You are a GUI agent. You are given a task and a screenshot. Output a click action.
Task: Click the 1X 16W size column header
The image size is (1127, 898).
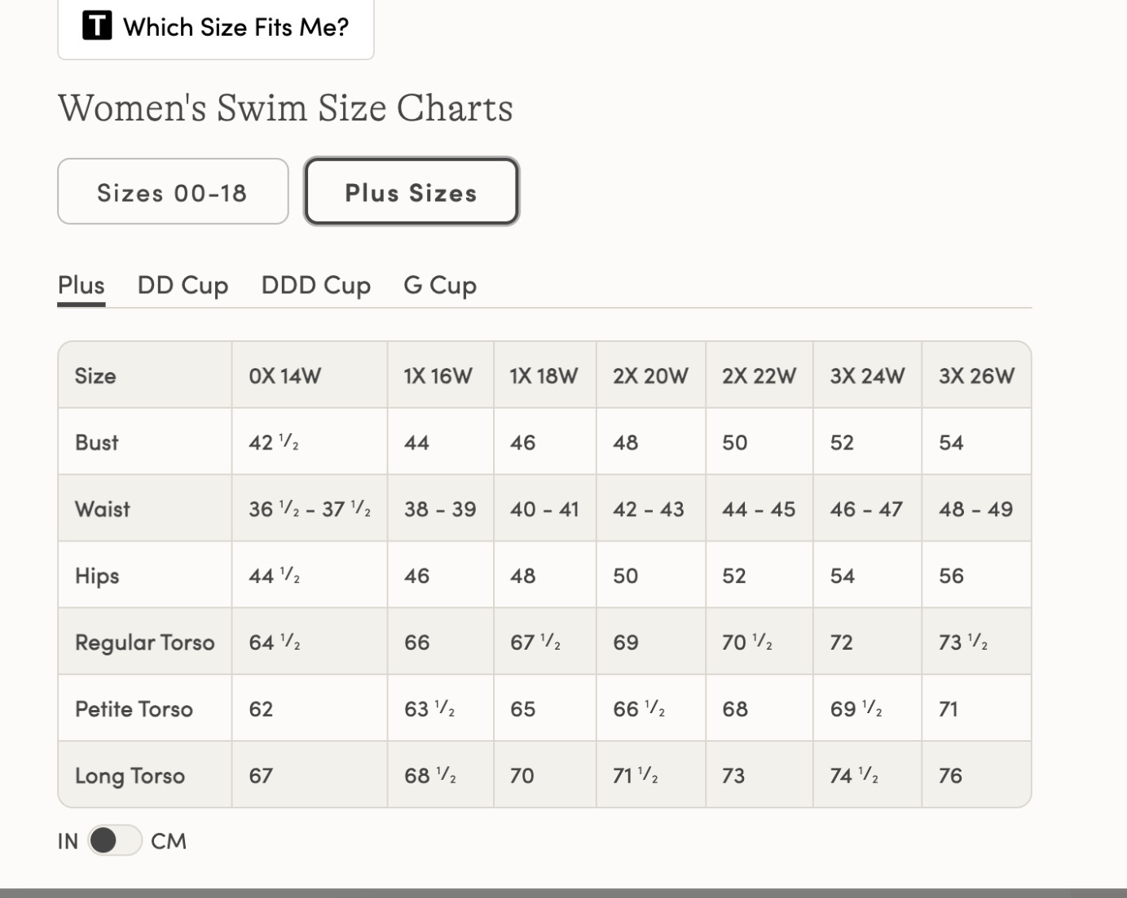pos(438,376)
